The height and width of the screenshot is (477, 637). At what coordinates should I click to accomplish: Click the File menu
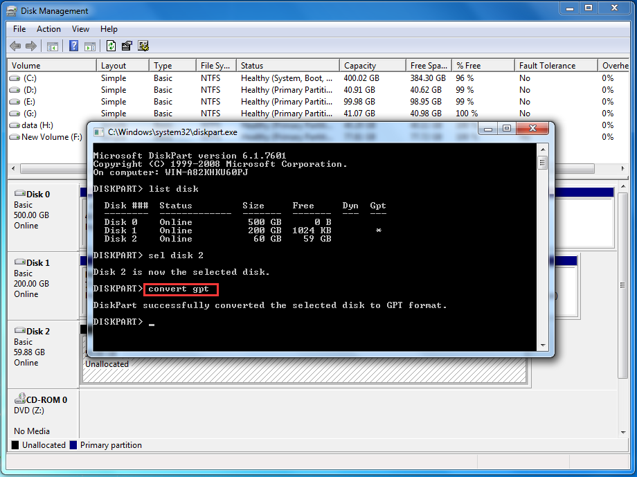[19, 29]
